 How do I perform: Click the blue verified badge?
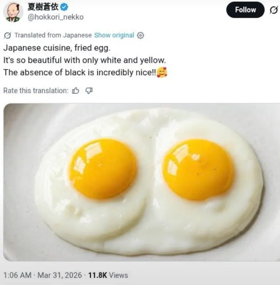click(x=64, y=7)
